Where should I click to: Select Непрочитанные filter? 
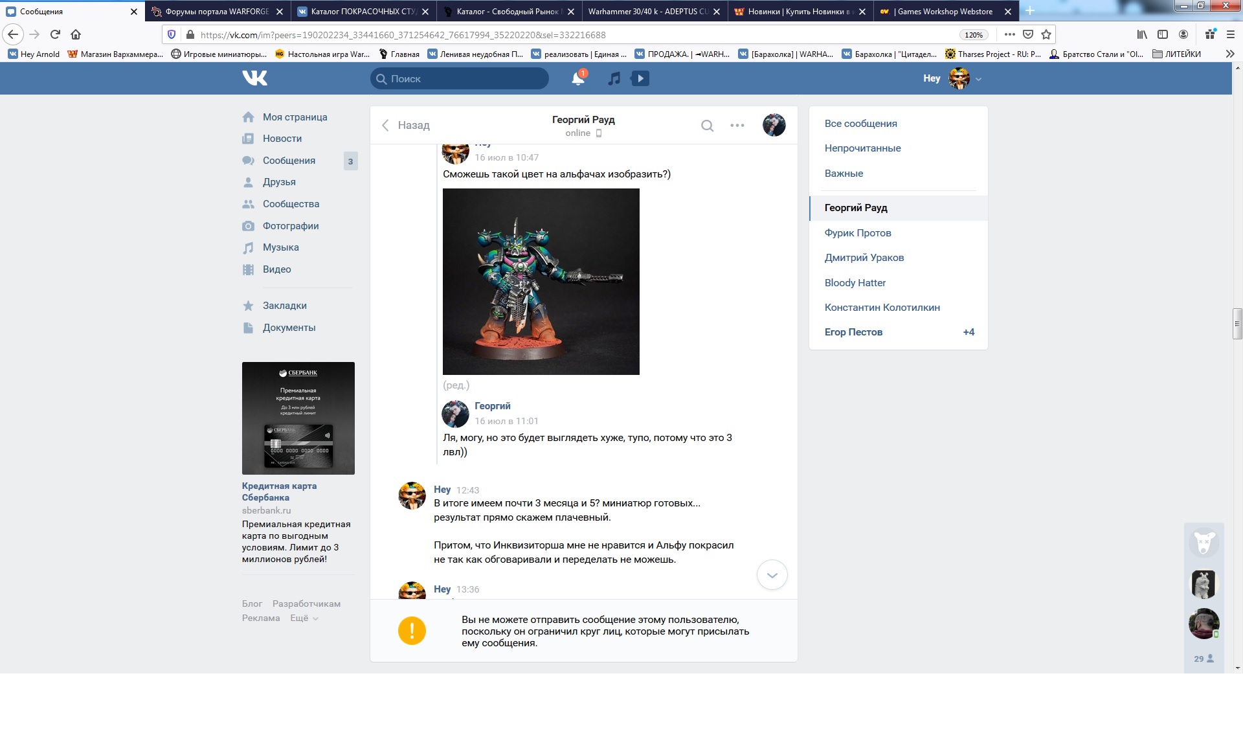click(899, 148)
